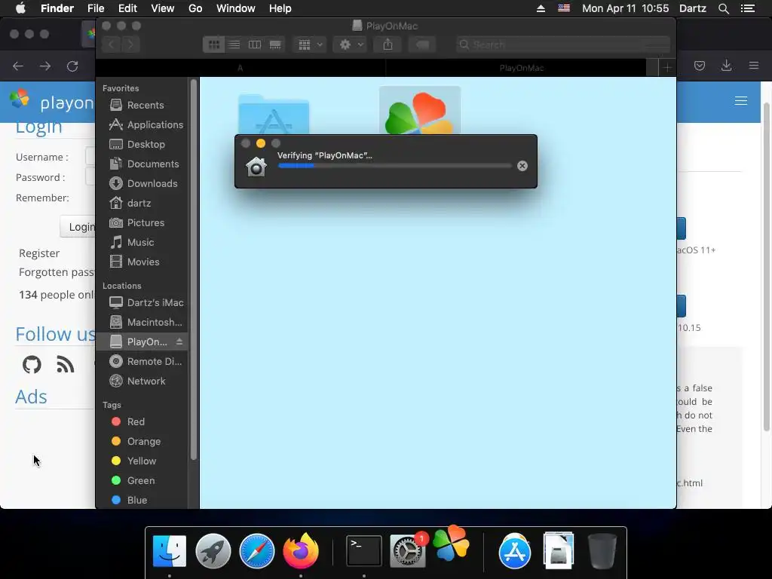Open dartz home folder in sidebar

click(x=142, y=203)
